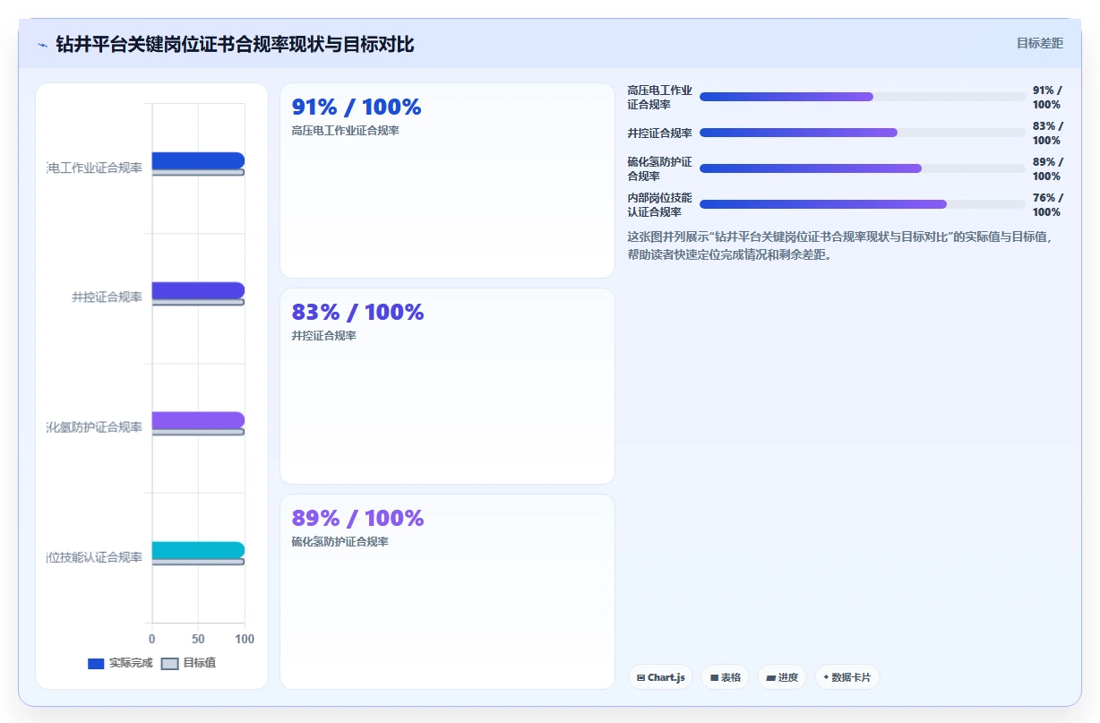The width and height of the screenshot is (1100, 723).
Task: Click the purple 硫化氢防护证合规率 chart bar
Action: pos(198,420)
